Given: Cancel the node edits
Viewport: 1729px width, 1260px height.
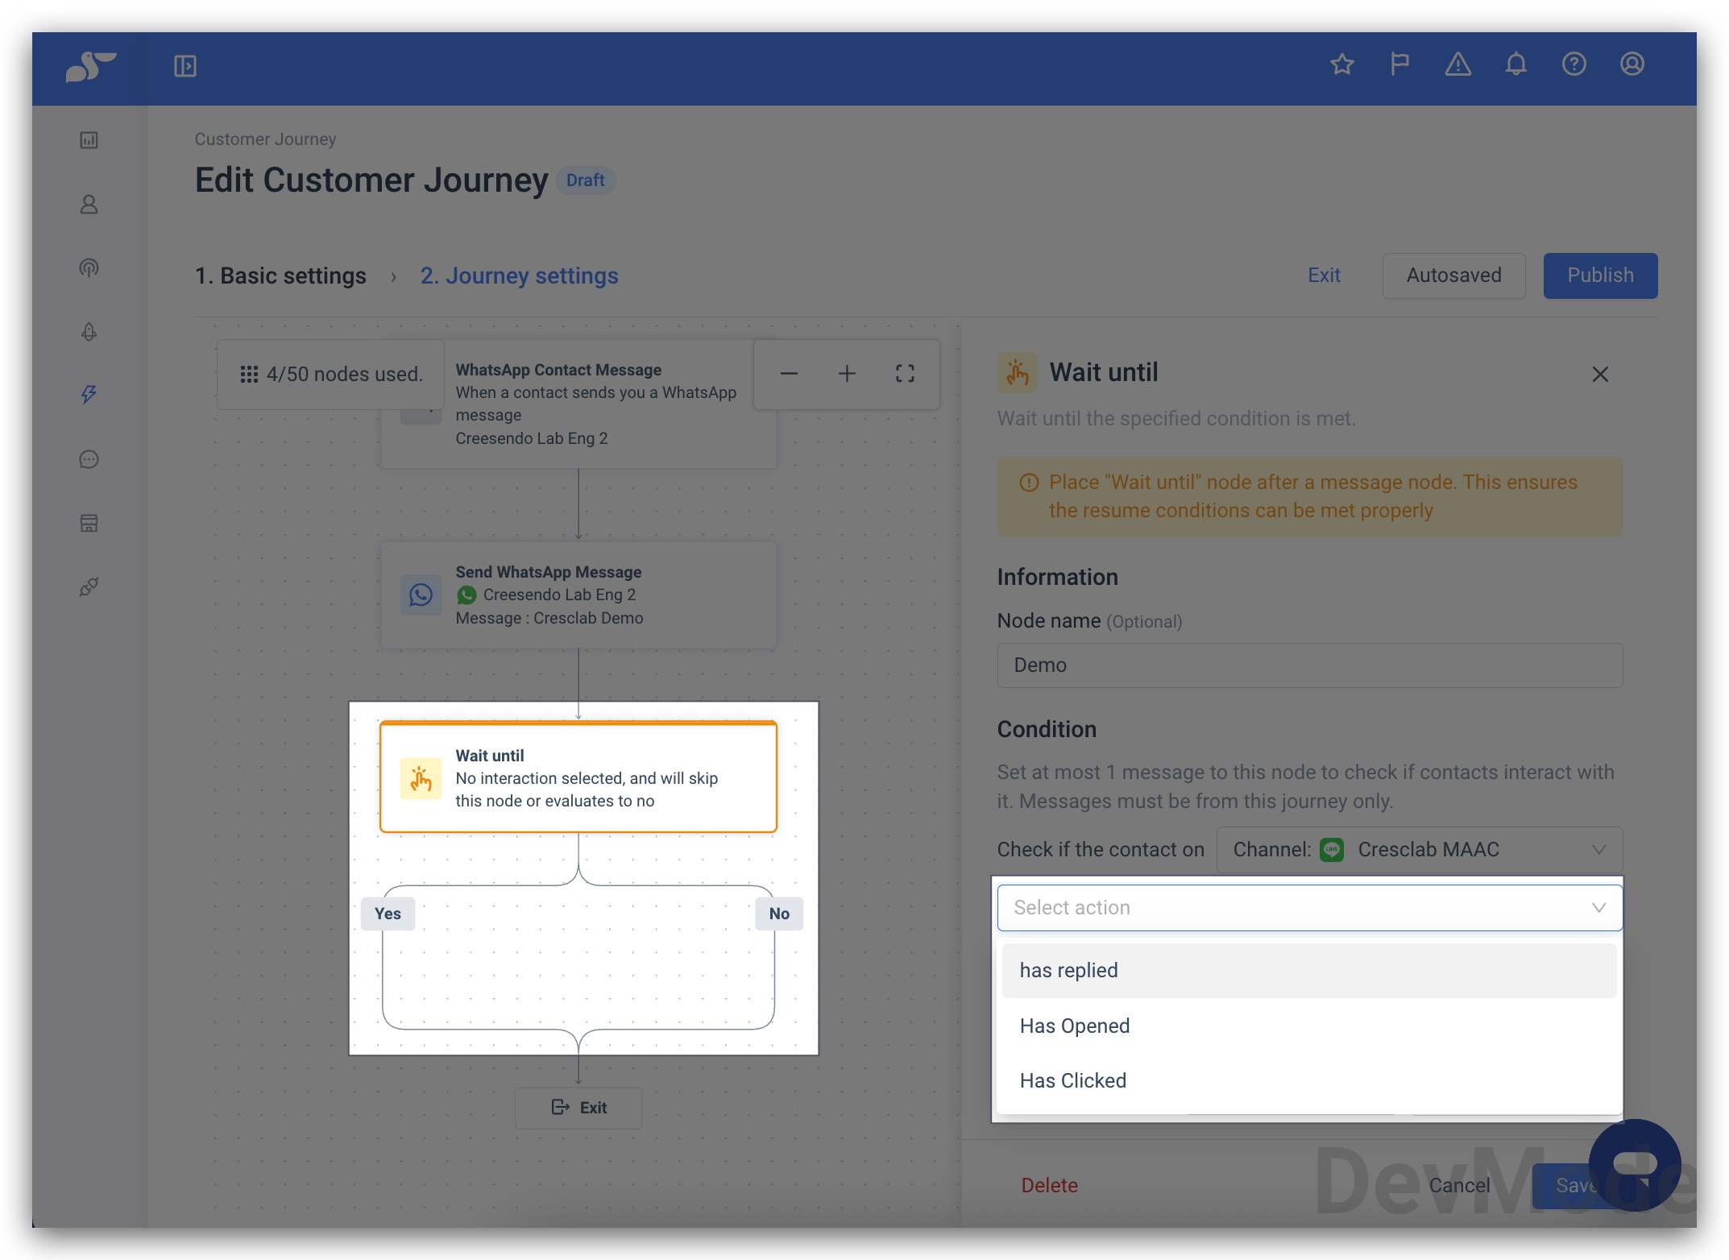Looking at the screenshot, I should coord(1459,1185).
